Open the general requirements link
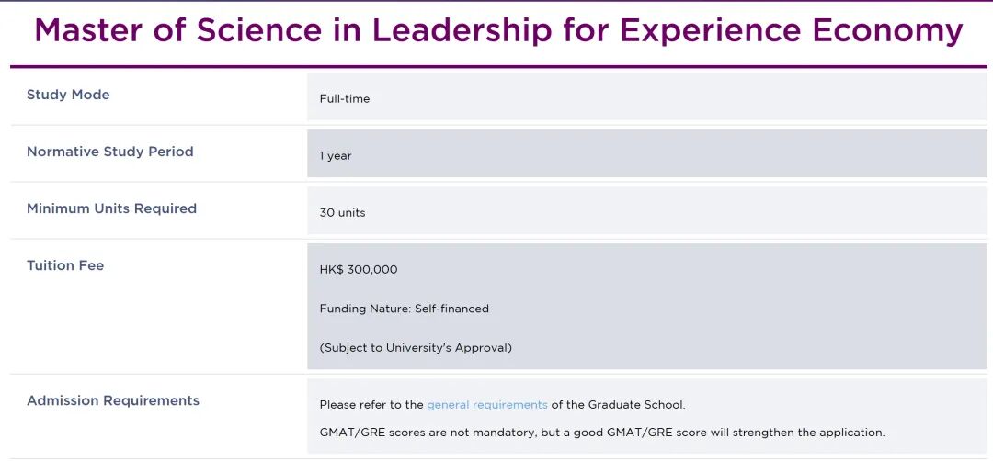Screen dimensions: 993x461 pos(486,405)
